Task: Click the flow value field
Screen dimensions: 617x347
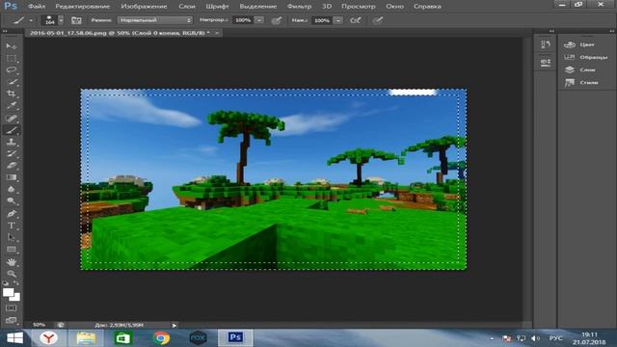Action: click(321, 20)
